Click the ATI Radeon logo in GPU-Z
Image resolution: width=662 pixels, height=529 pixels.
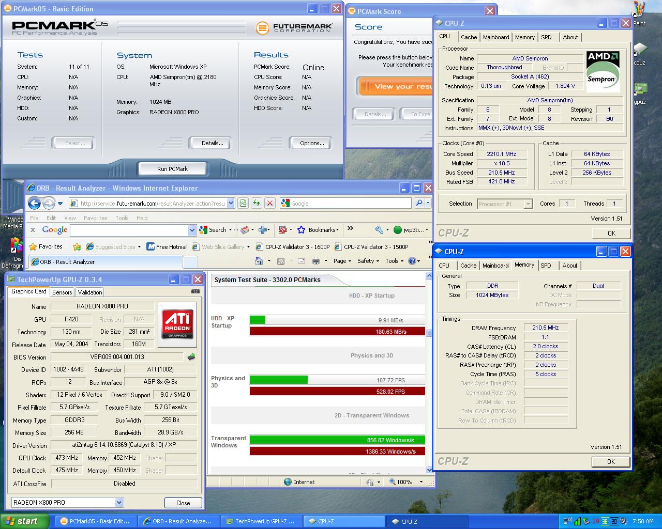click(177, 324)
